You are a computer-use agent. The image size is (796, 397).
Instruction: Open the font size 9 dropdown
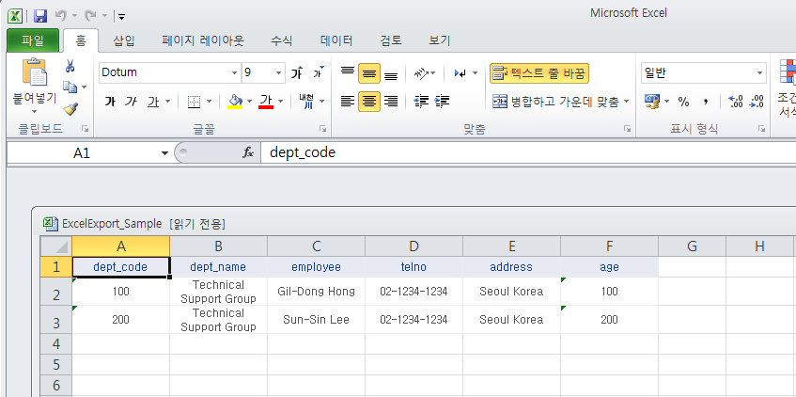(279, 73)
